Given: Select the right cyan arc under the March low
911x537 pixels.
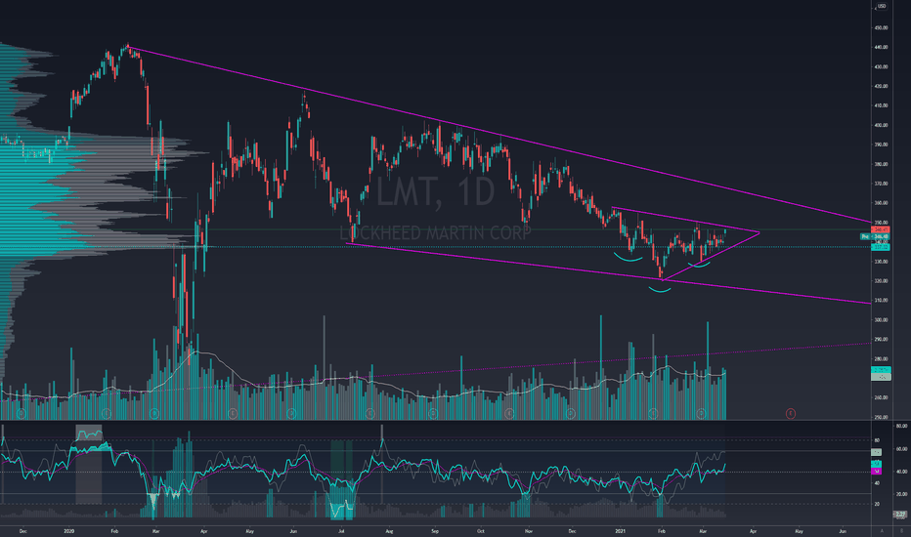Looking at the screenshot, I should point(699,266).
